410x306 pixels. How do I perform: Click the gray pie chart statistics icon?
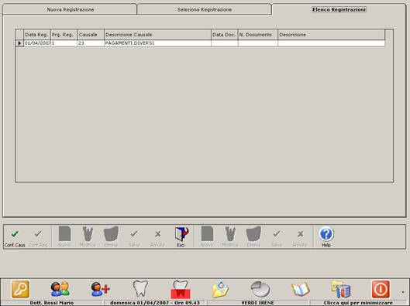[260, 289]
